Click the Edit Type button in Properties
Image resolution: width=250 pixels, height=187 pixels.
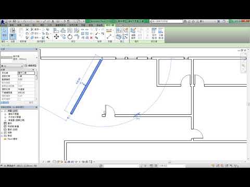coord(31,65)
